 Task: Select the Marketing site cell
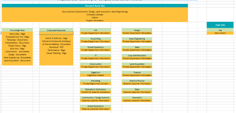tap(95, 81)
